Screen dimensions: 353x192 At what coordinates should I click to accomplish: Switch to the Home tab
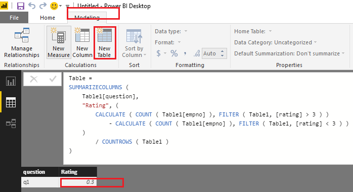(48, 18)
